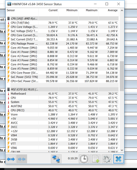Open the network remote monitoring button
Screen dimensions: 137x170
(x=56, y=159)
